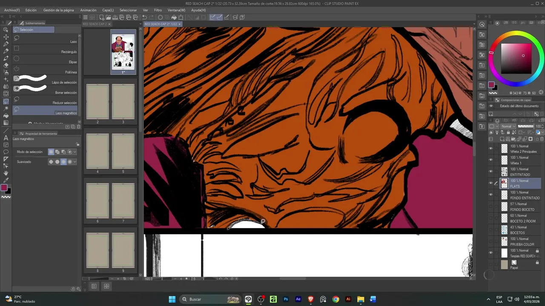545x306 pixels.
Task: Click the Redo arrow in command bar
Action: click(x=151, y=17)
